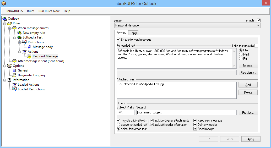Click the Loaded Actions icon
Viewport: 271px width, 148px height.
coord(14,84)
